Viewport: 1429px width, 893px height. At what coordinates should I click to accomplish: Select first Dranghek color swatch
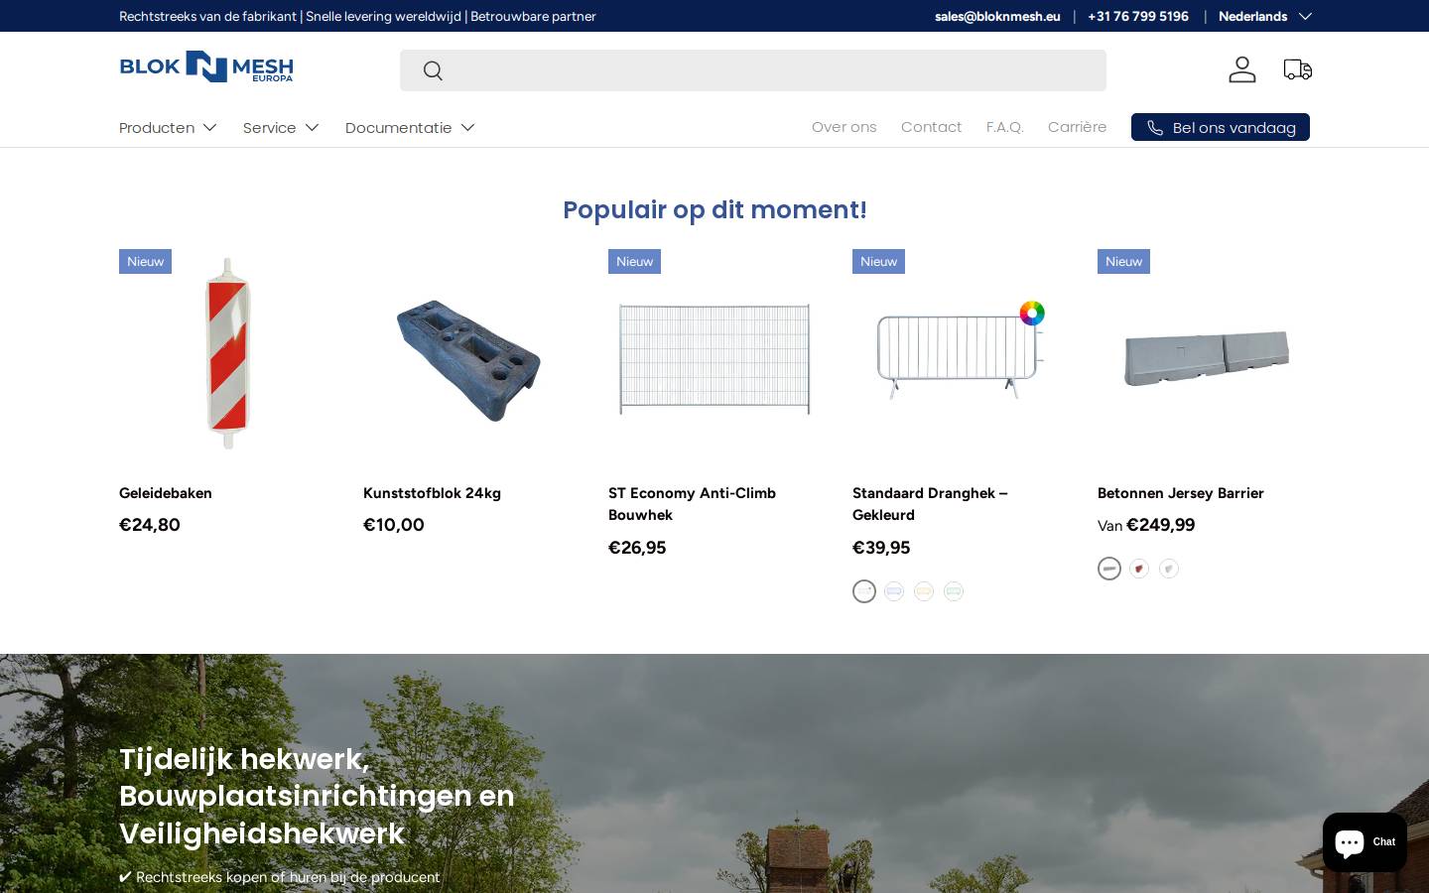click(864, 591)
